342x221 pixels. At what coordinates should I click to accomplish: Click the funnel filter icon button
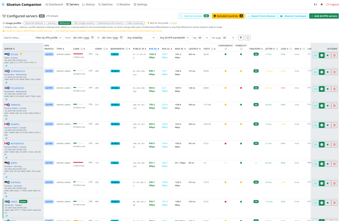241,38
